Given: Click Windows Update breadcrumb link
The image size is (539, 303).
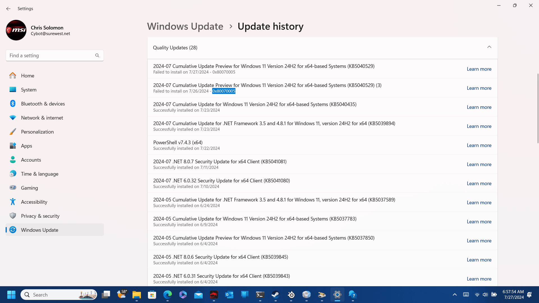Looking at the screenshot, I should (185, 26).
